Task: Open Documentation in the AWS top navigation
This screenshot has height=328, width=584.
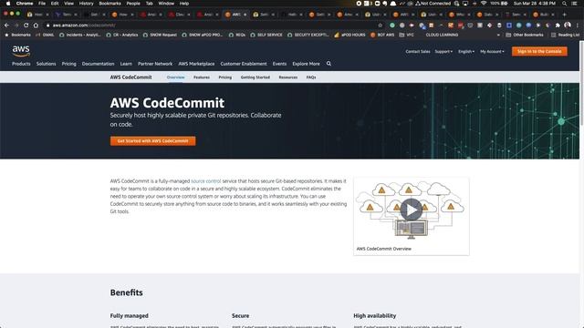Action: tap(98, 64)
